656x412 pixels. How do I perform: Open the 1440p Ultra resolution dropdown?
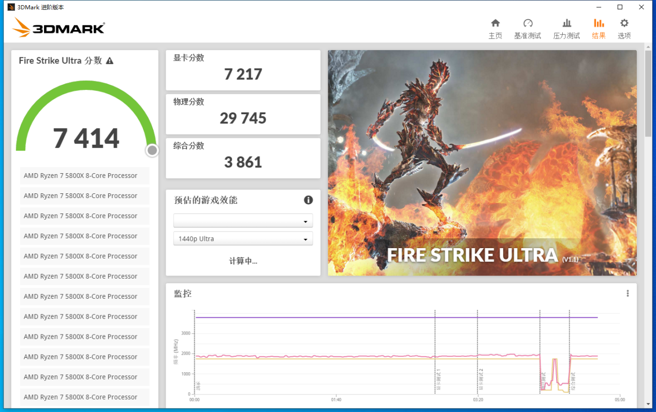(243, 239)
